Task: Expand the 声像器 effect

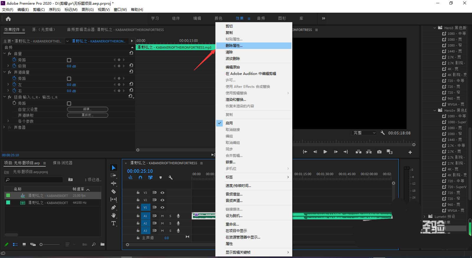Action: [4, 127]
